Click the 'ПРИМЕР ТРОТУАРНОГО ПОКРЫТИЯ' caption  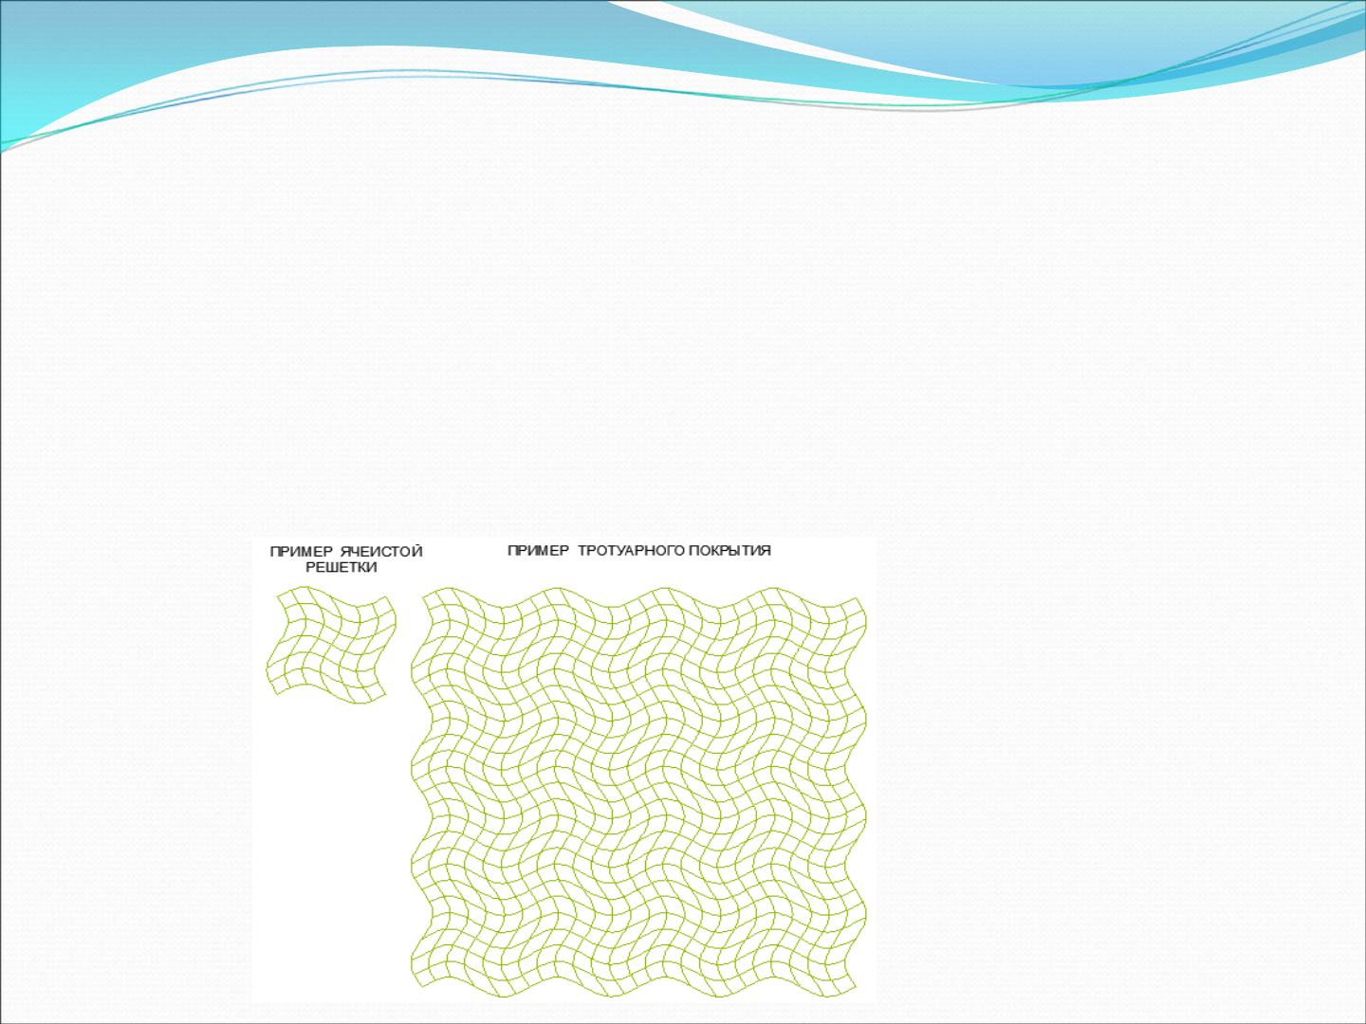click(639, 551)
